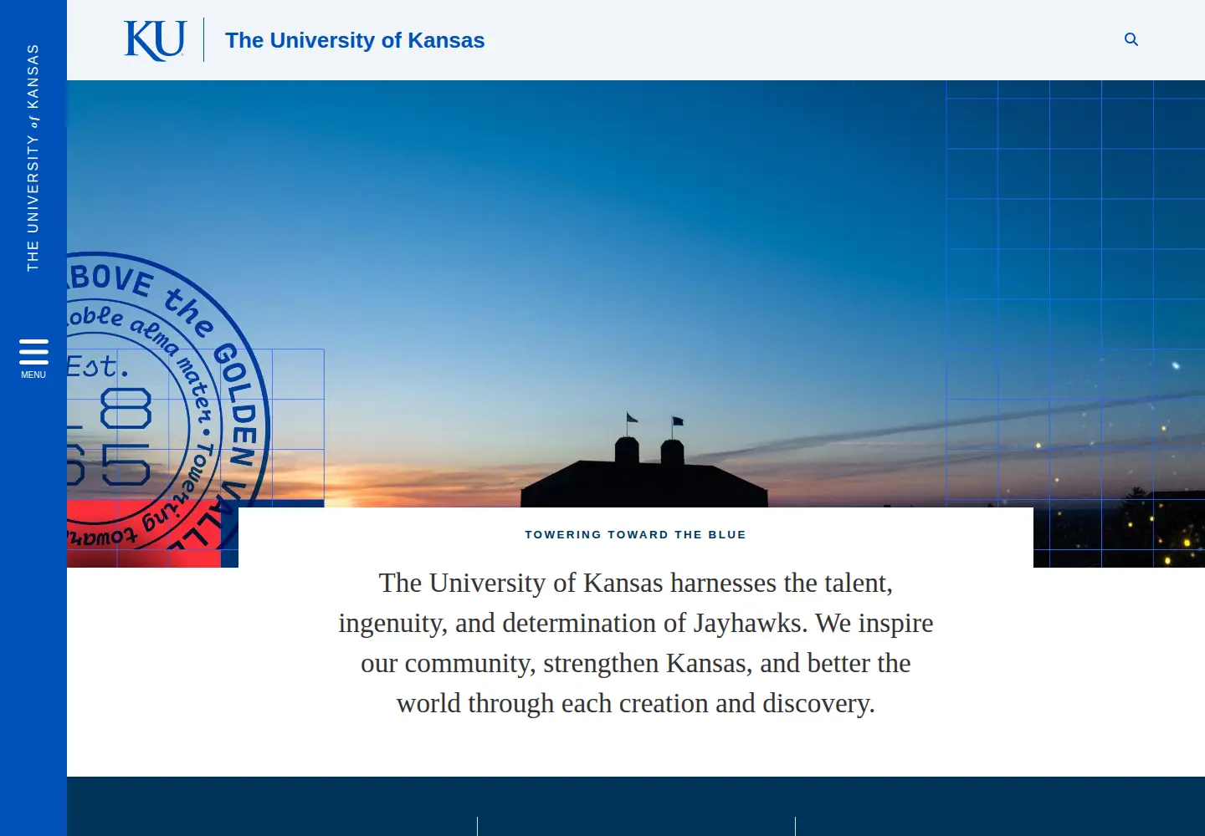1205x836 pixels.
Task: Click the Towering Toward the Blue heading
Action: click(x=636, y=534)
